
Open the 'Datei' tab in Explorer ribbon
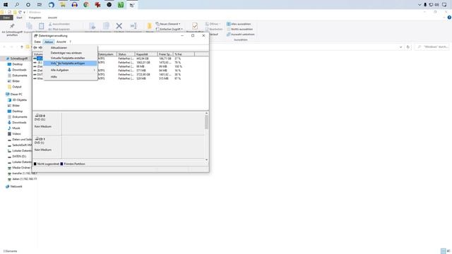pos(6,18)
